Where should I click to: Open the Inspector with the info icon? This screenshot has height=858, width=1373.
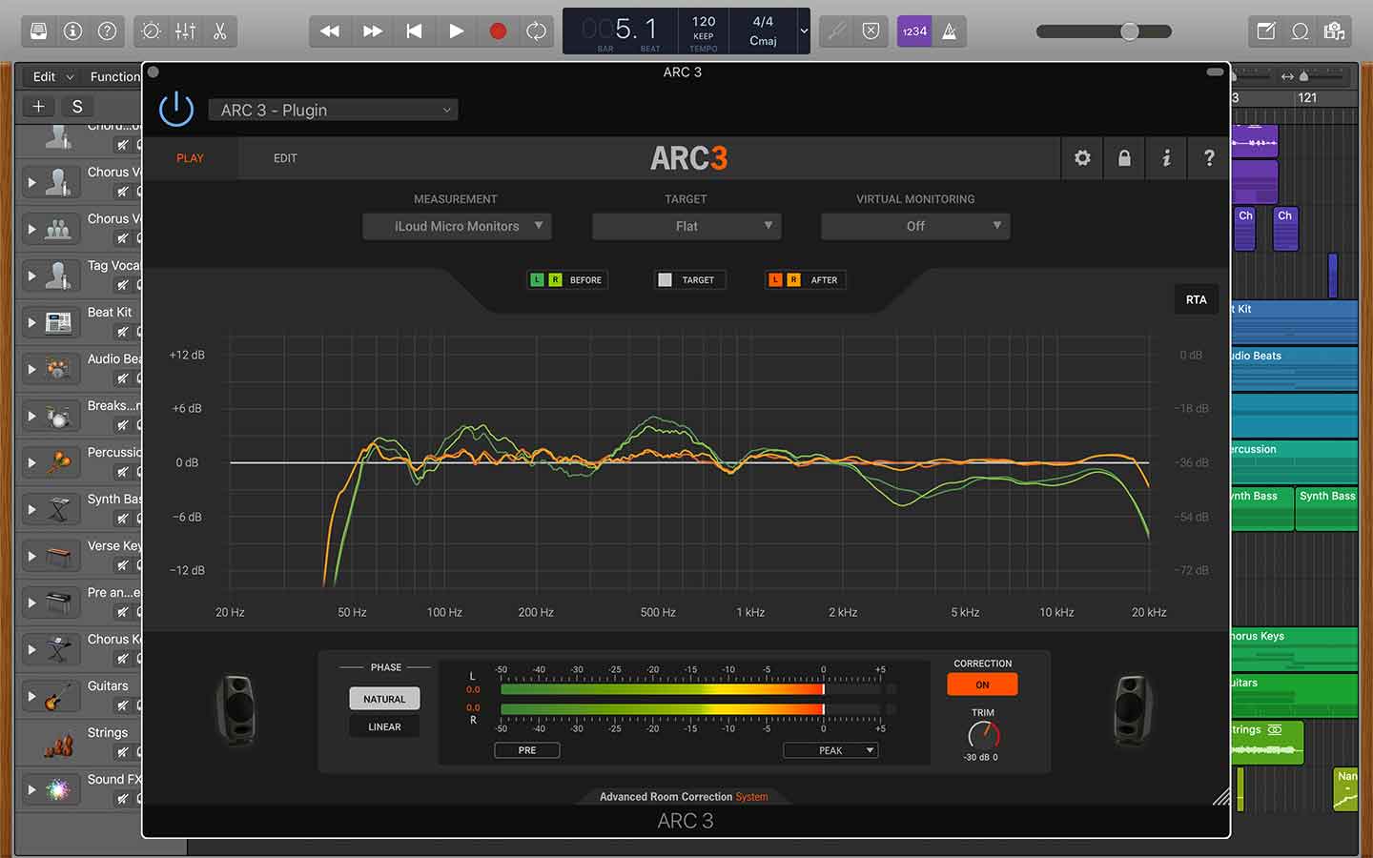click(72, 31)
